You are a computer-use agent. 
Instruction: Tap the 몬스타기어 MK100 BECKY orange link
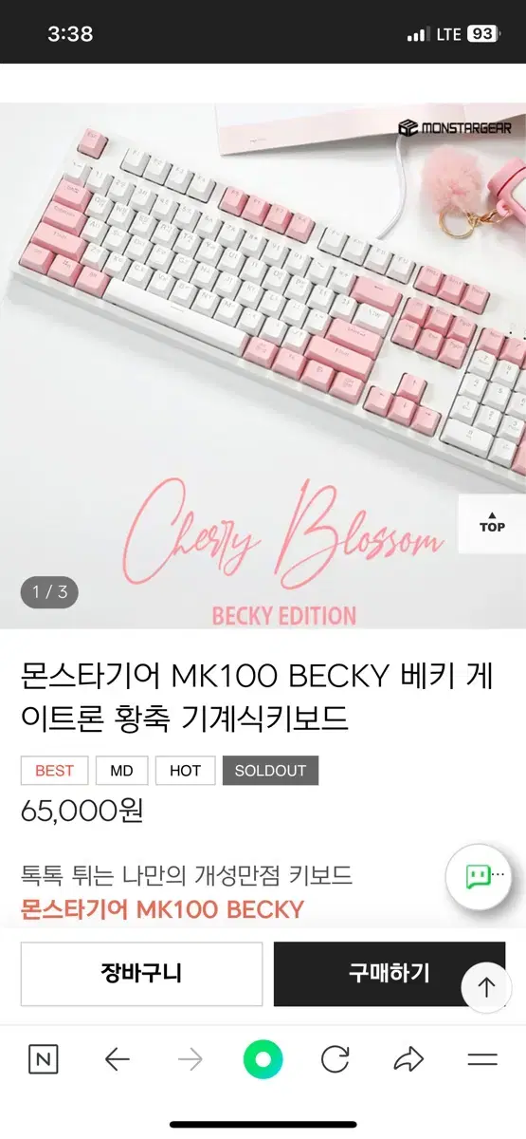pyautogui.click(x=162, y=909)
